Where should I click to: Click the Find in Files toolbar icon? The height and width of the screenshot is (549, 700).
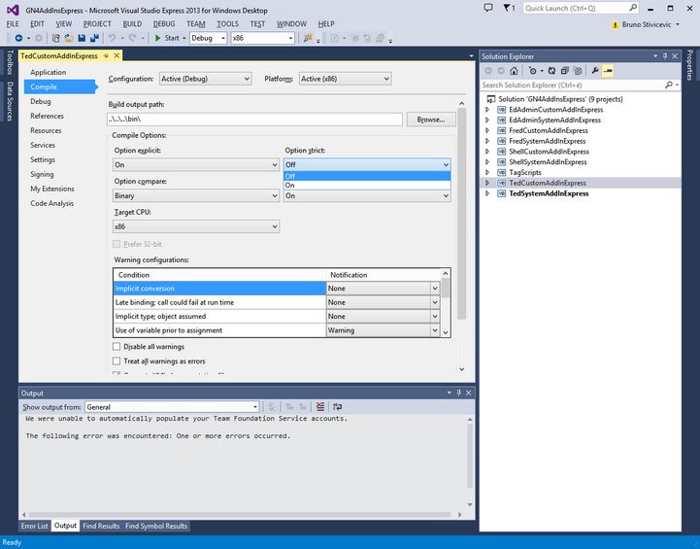click(308, 39)
